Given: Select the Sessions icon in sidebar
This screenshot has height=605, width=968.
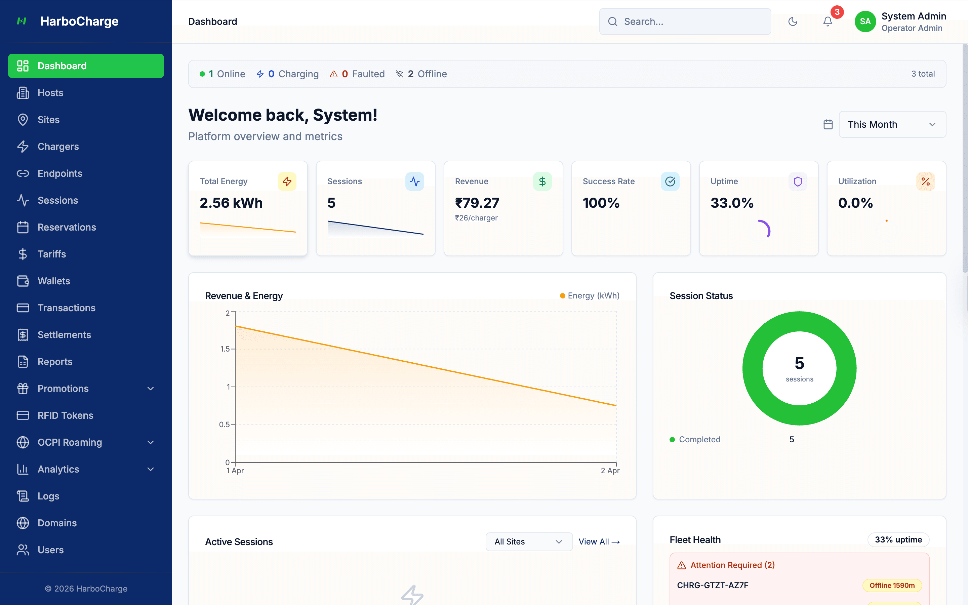Looking at the screenshot, I should pyautogui.click(x=23, y=200).
